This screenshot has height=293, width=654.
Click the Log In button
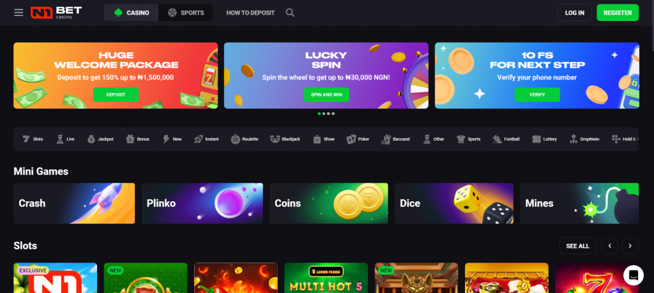574,13
